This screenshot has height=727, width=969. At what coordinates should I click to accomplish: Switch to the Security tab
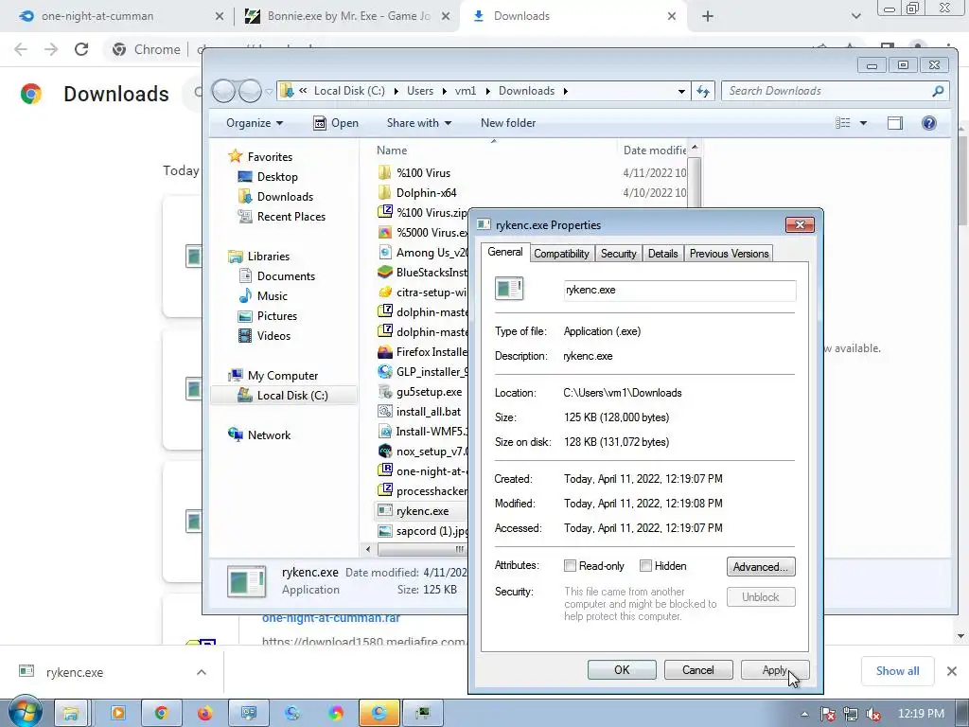coord(618,254)
